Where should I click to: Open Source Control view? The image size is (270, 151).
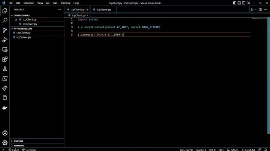(x=5, y=30)
